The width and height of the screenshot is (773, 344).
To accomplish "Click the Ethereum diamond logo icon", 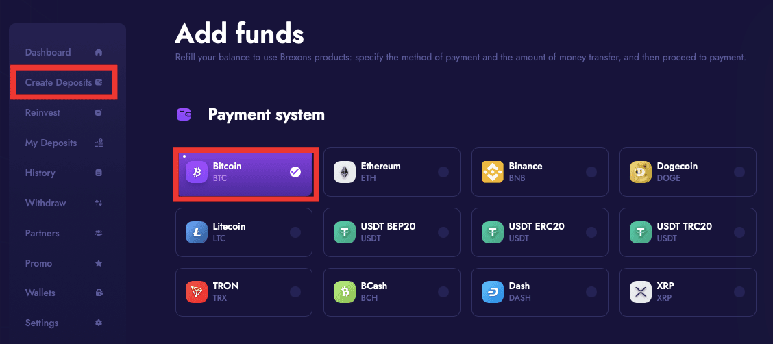I will [345, 172].
